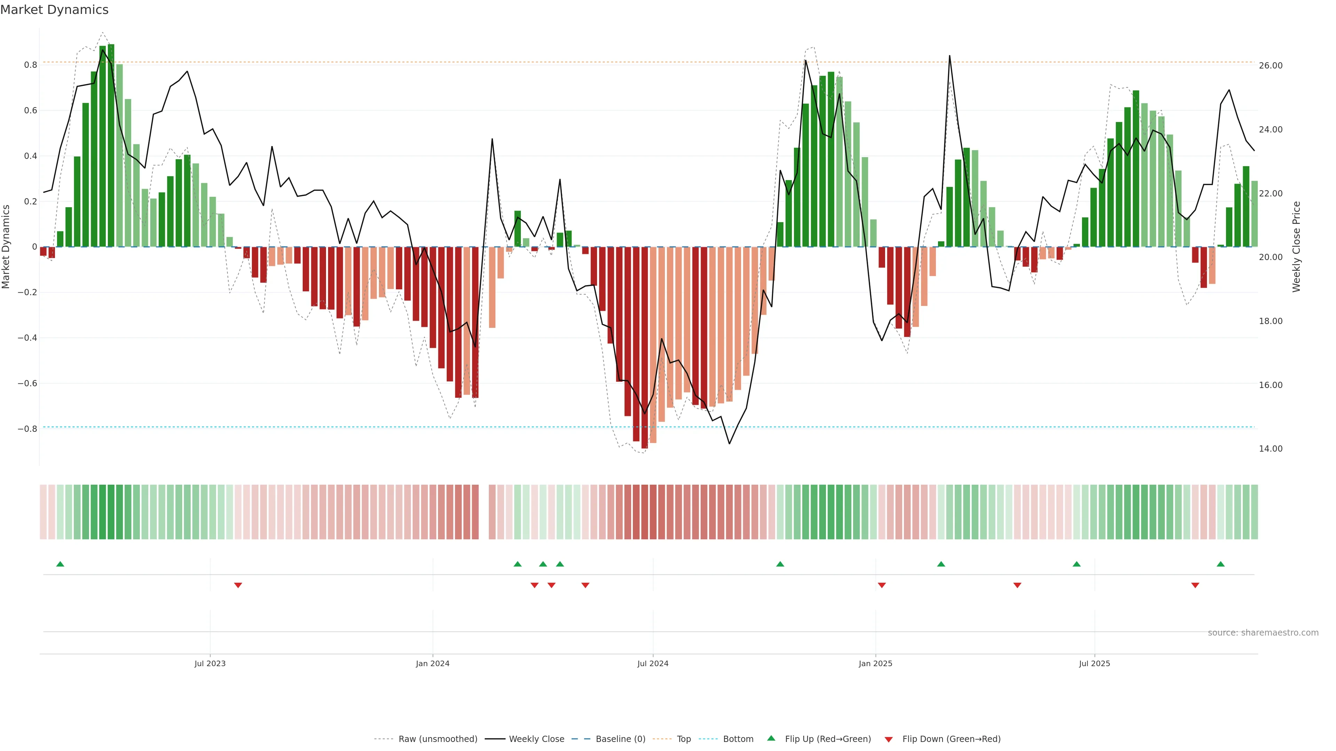
Task: Hide the Bottom threshold legend series
Action: (738, 738)
